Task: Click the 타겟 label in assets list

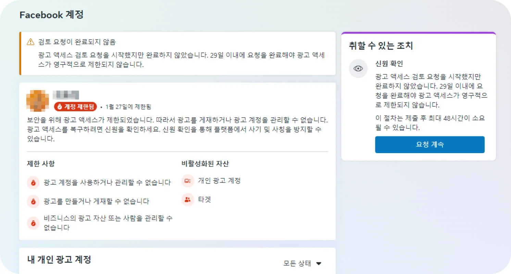Action: 204,200
